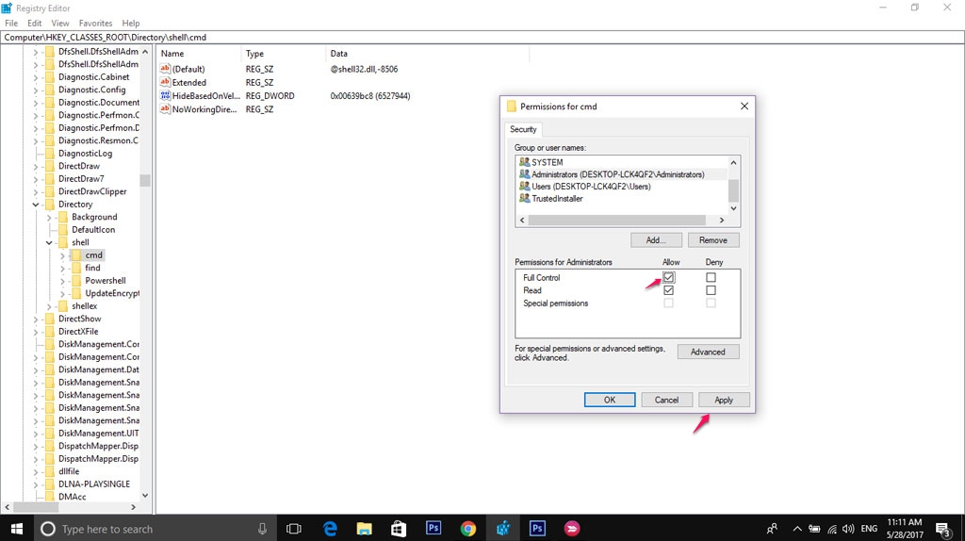Uncheck the Read Allow checkbox
965x541 pixels.
pos(668,290)
